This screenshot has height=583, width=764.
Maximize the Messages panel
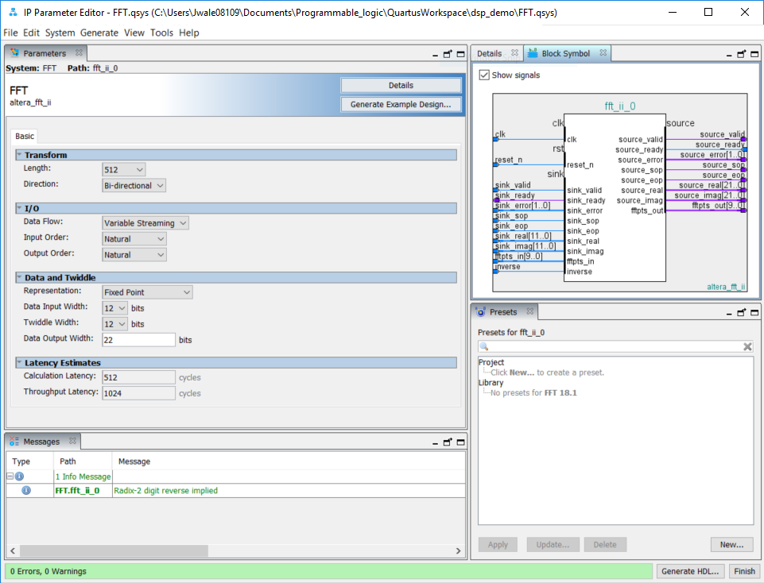click(460, 442)
